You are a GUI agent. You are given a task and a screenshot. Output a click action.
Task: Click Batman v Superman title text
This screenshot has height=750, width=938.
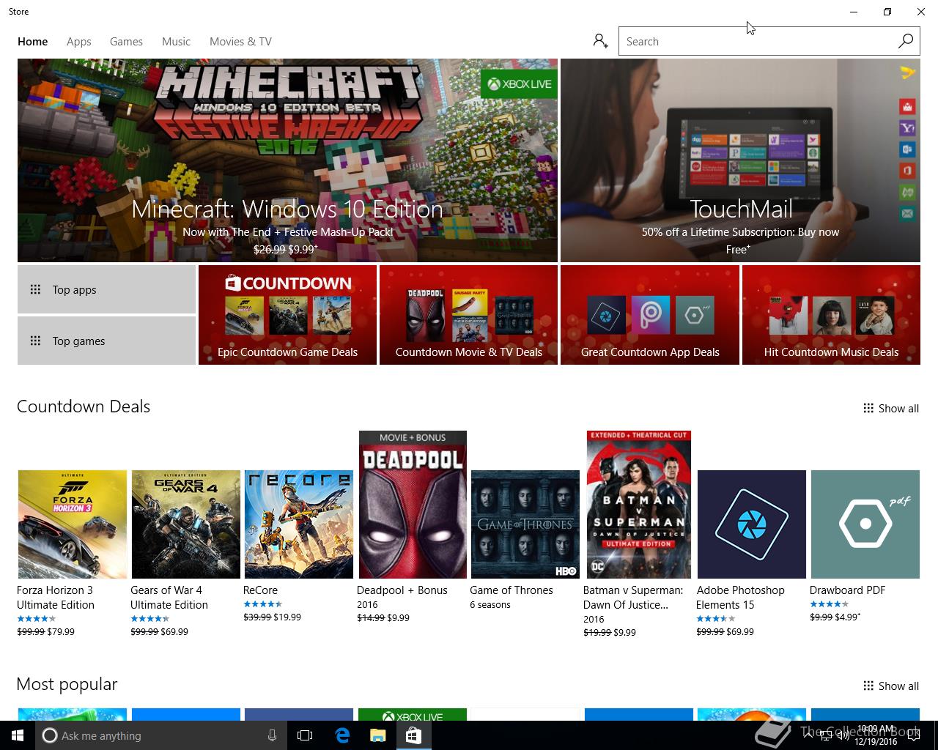click(x=633, y=598)
